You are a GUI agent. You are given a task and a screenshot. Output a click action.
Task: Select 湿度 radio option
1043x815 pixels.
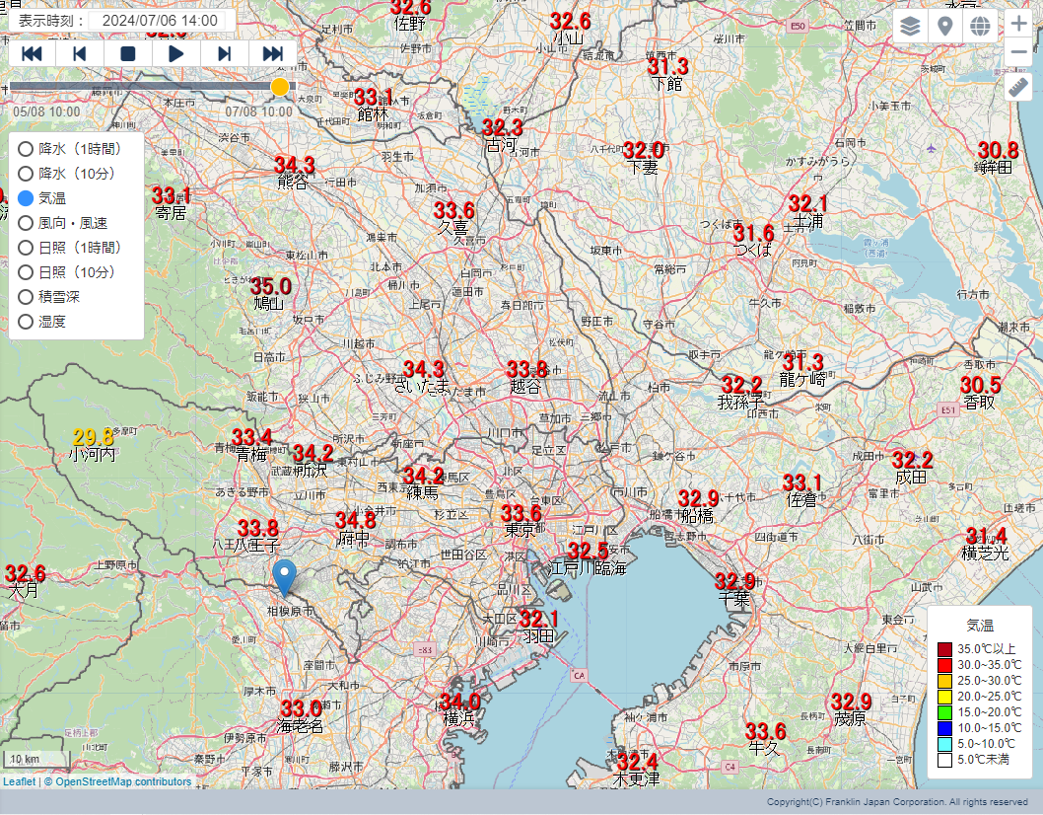pyautogui.click(x=27, y=322)
